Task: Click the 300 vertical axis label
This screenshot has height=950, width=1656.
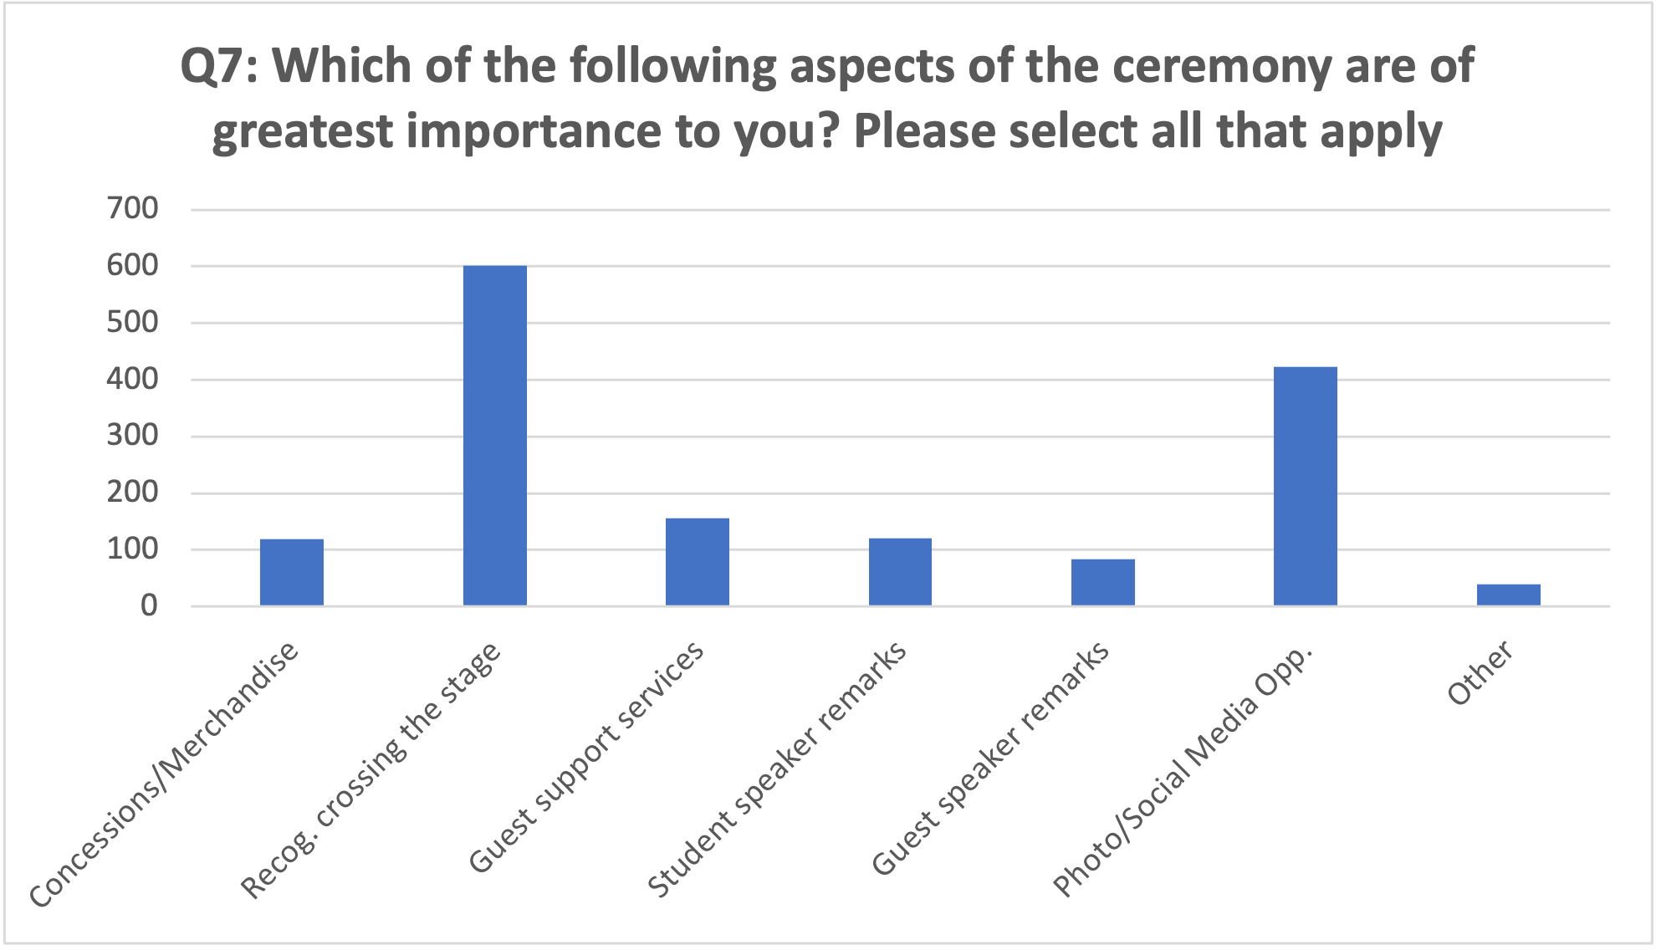Action: 132,435
